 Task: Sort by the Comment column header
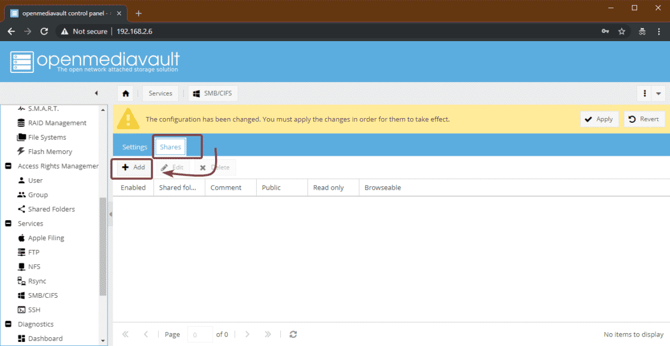230,187
